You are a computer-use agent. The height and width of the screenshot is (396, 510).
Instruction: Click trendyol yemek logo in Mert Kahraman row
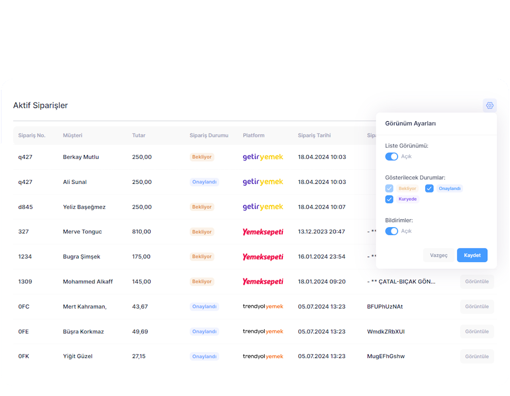coord(263,307)
